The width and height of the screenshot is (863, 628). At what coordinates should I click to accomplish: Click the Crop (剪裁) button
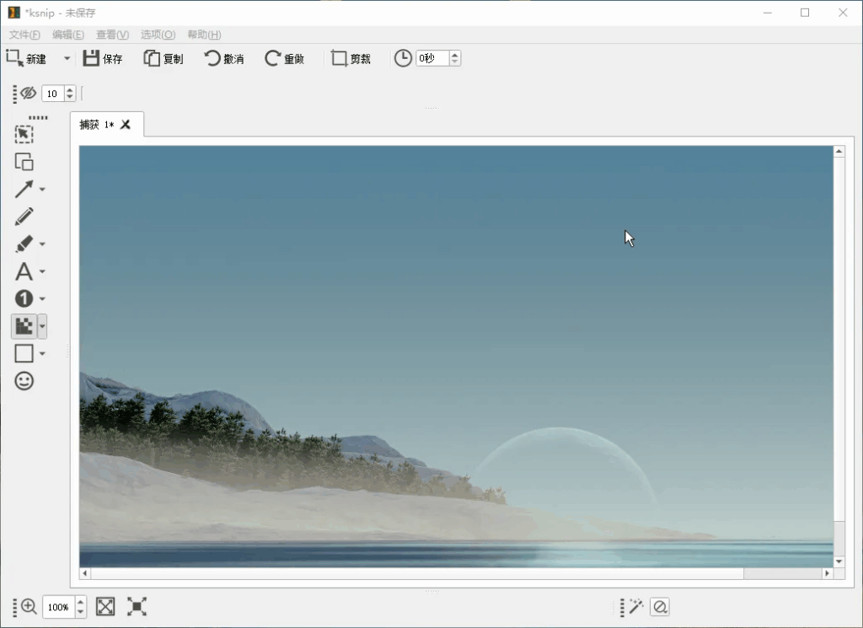(351, 58)
